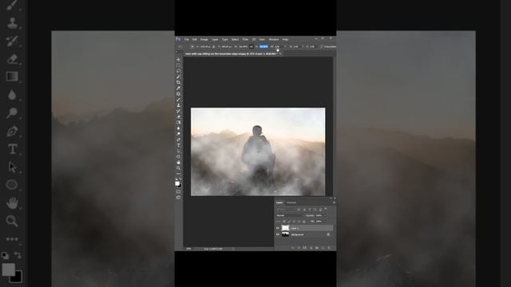511x287 pixels.
Task: Select the Dodge tool
Action: [178, 135]
